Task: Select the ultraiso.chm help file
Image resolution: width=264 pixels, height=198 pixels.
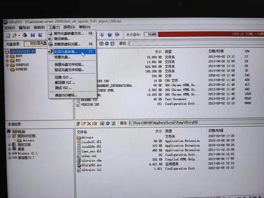Action: tap(92, 160)
